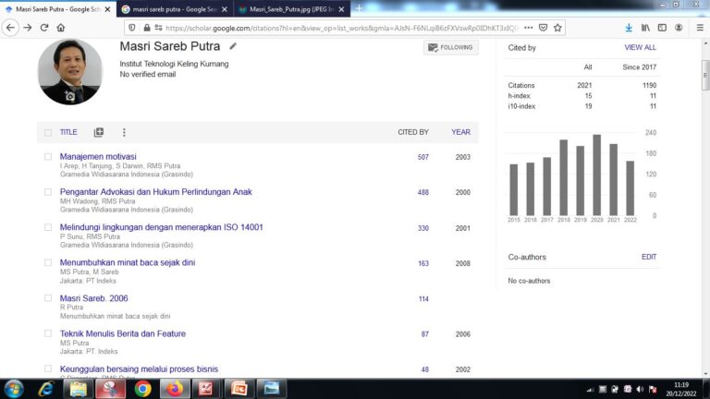
Task: Check Melindungi lingkungan ISO 14001 article
Action: (x=48, y=227)
